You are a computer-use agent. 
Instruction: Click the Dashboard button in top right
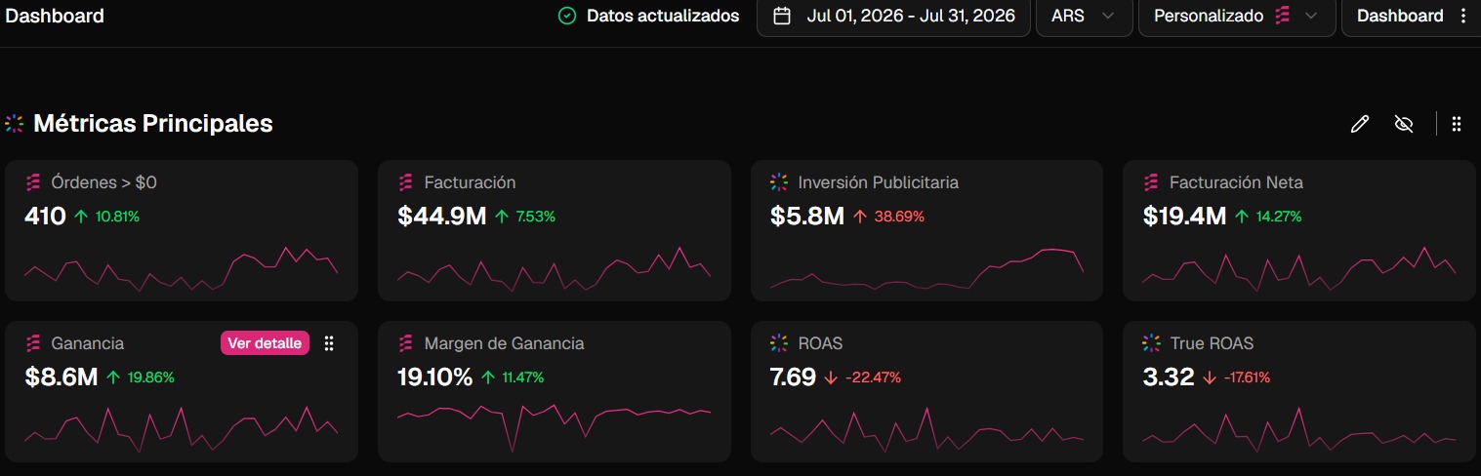point(1400,16)
